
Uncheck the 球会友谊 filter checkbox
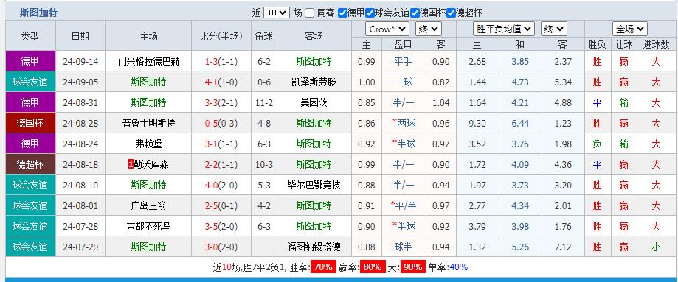(x=370, y=13)
